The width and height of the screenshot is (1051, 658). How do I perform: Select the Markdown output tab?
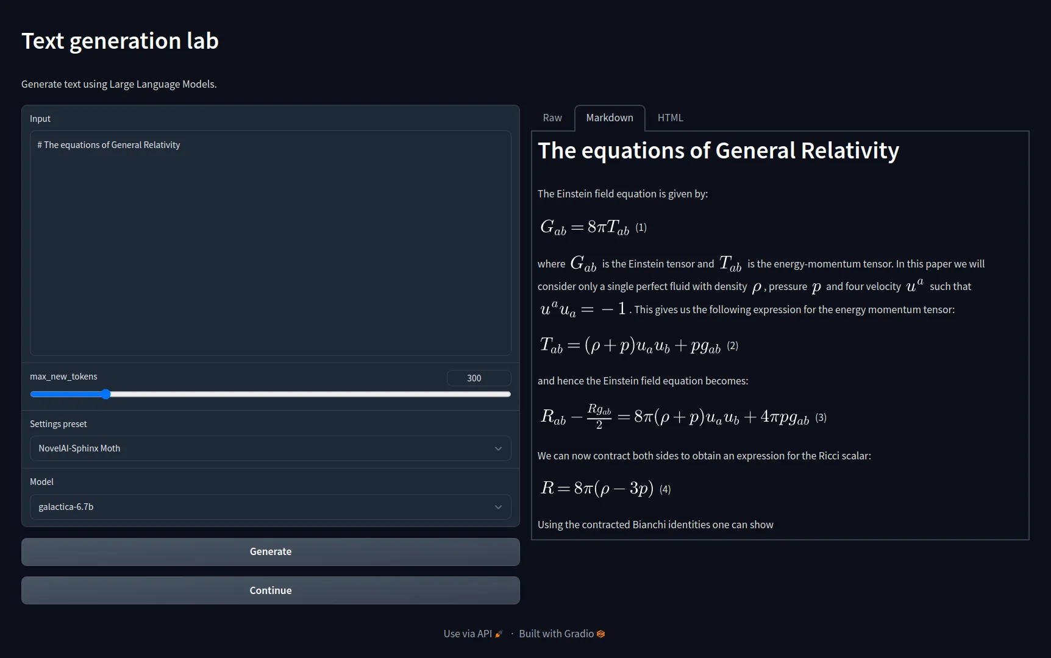pos(609,118)
